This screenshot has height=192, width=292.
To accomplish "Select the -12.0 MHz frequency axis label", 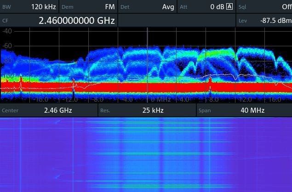I will tap(70, 100).
